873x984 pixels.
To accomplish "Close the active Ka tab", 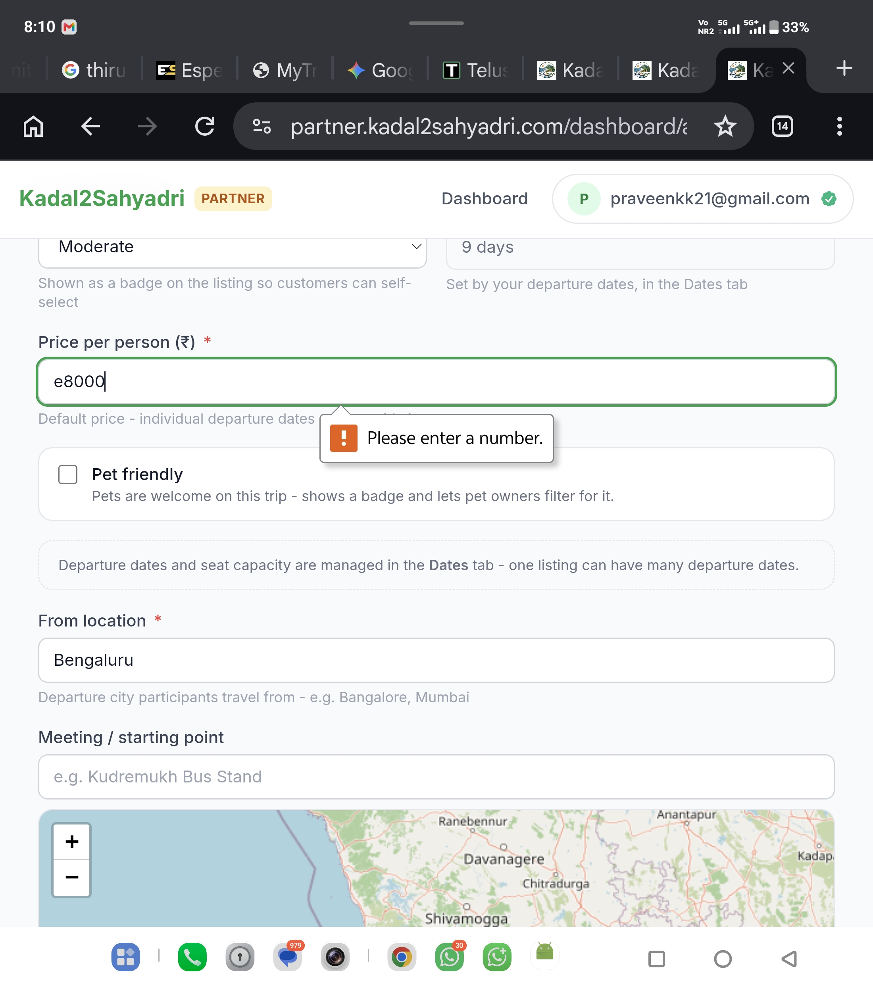I will click(788, 68).
